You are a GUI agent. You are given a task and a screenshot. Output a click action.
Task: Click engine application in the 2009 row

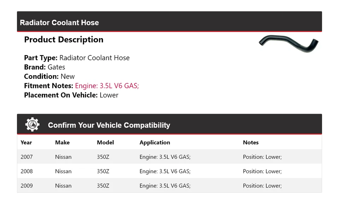point(165,186)
